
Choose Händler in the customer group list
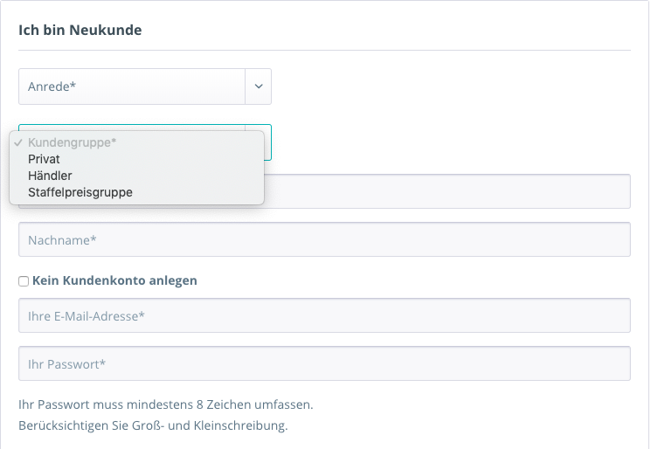pos(50,176)
